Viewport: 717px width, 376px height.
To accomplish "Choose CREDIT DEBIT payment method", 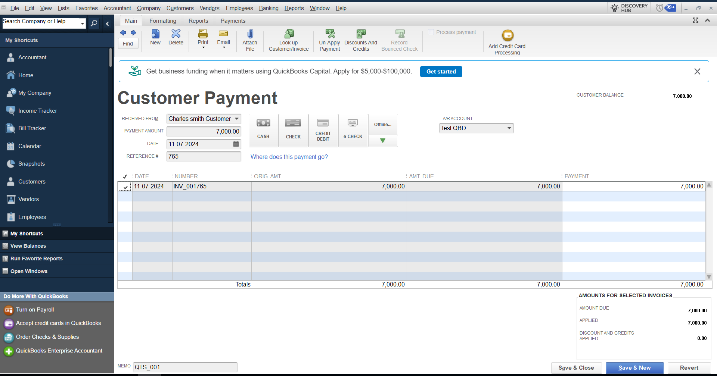I will tap(323, 130).
